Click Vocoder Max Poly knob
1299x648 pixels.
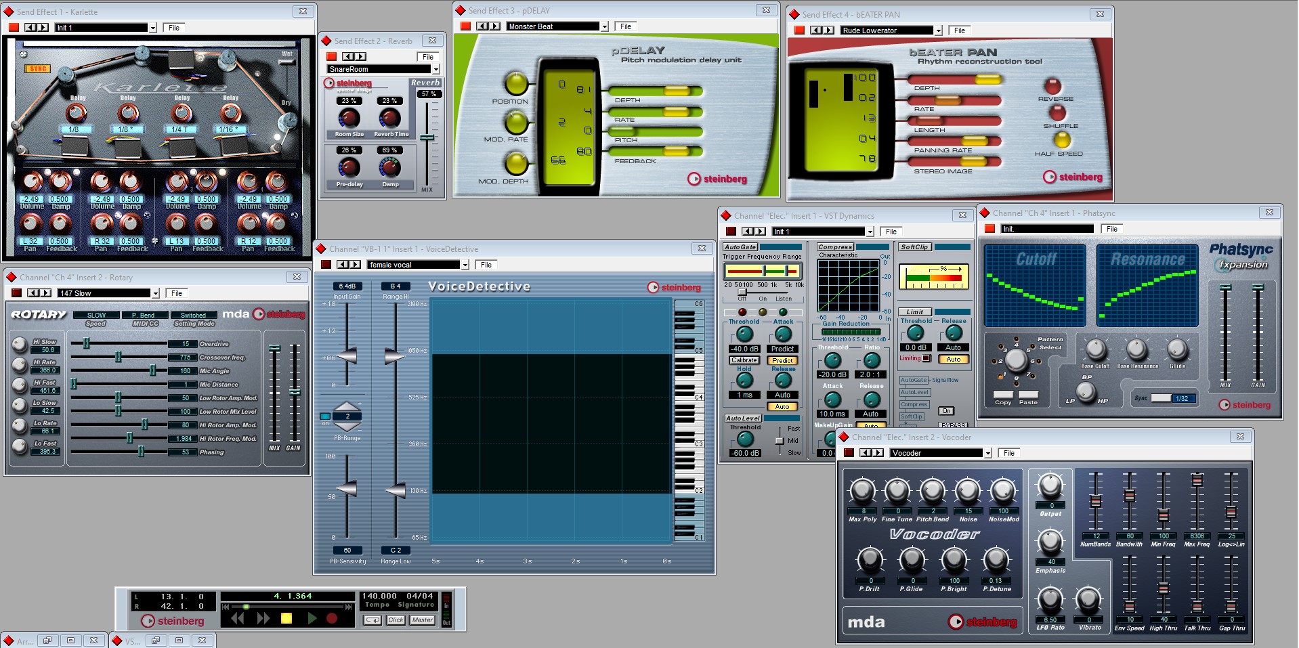[862, 491]
